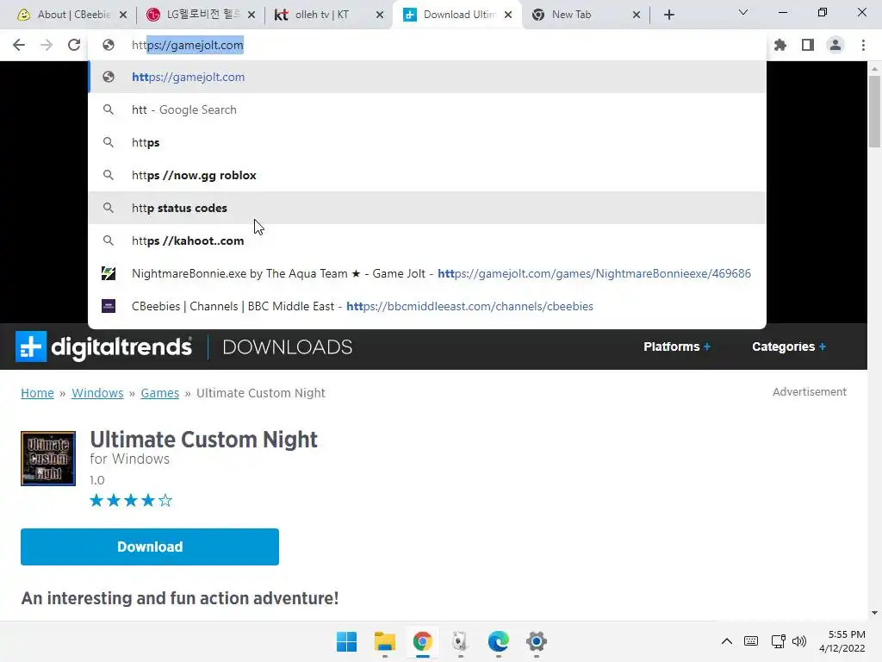Click the page vertical scrollbar thumb
This screenshot has width=882, height=662.
coord(874,111)
